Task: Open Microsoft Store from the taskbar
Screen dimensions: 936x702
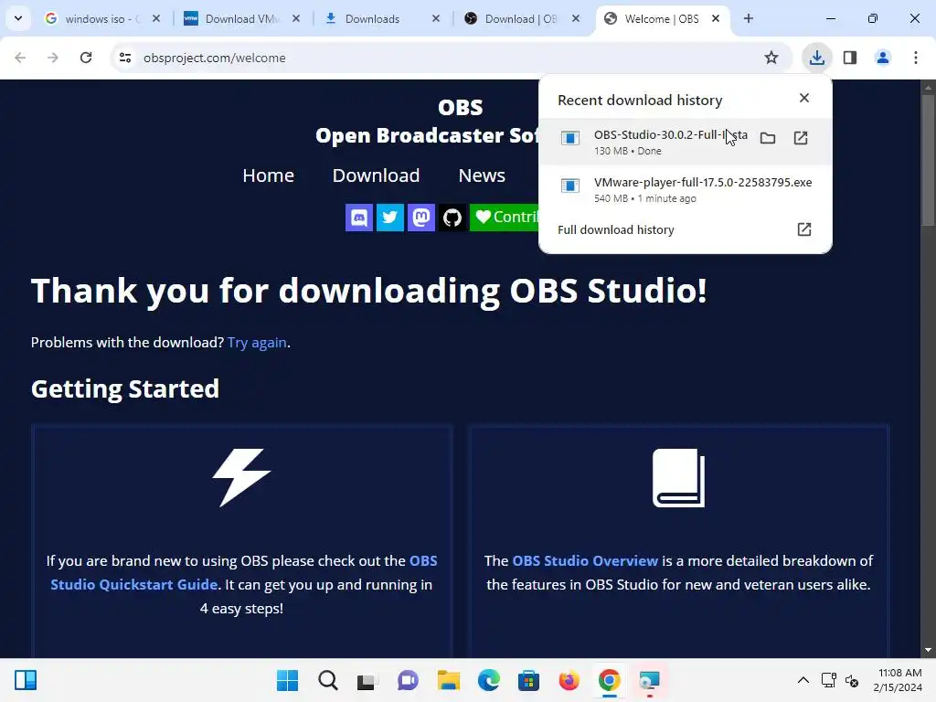Action: pos(529,680)
